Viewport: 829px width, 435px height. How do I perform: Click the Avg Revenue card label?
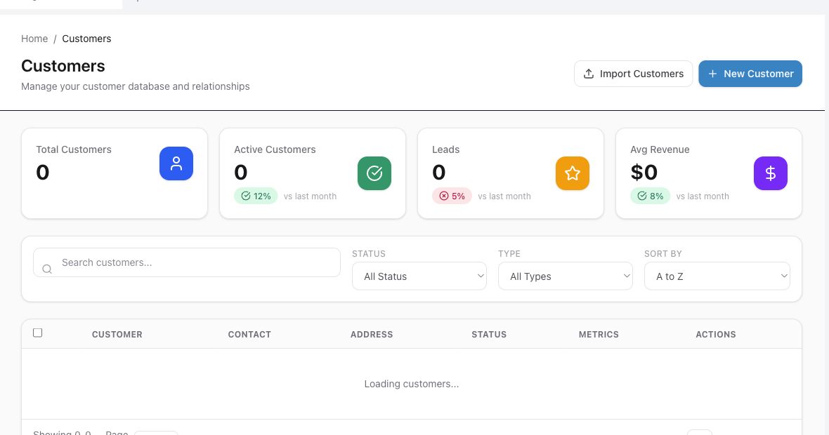660,149
